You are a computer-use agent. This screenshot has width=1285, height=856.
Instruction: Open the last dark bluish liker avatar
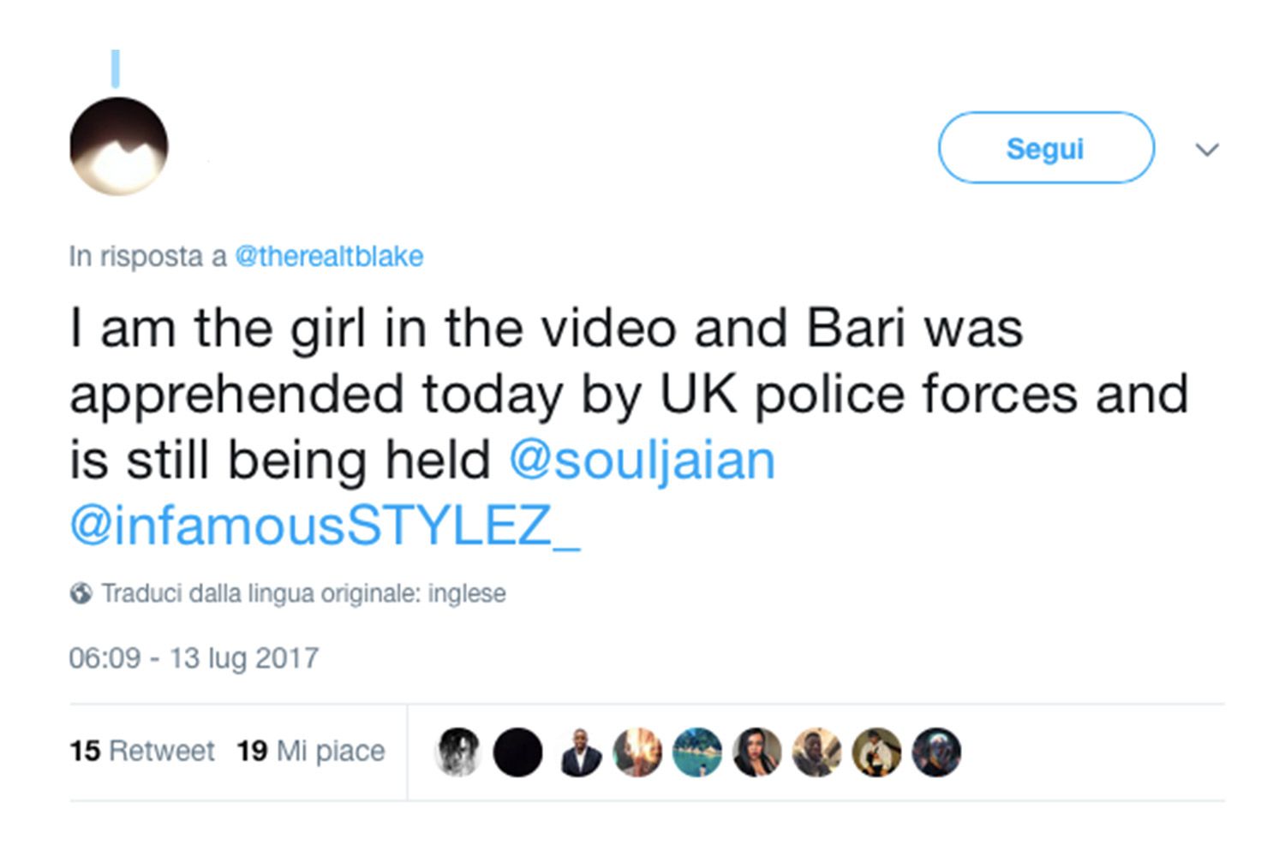pyautogui.click(x=936, y=752)
